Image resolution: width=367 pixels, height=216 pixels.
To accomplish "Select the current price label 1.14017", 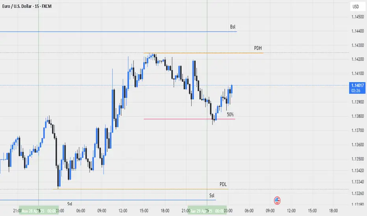I will 357,88.
